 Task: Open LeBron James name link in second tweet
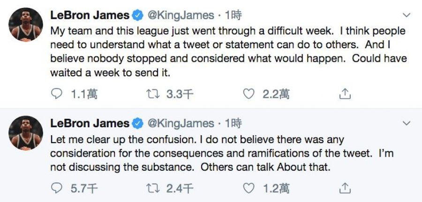pyautogui.click(x=90, y=123)
